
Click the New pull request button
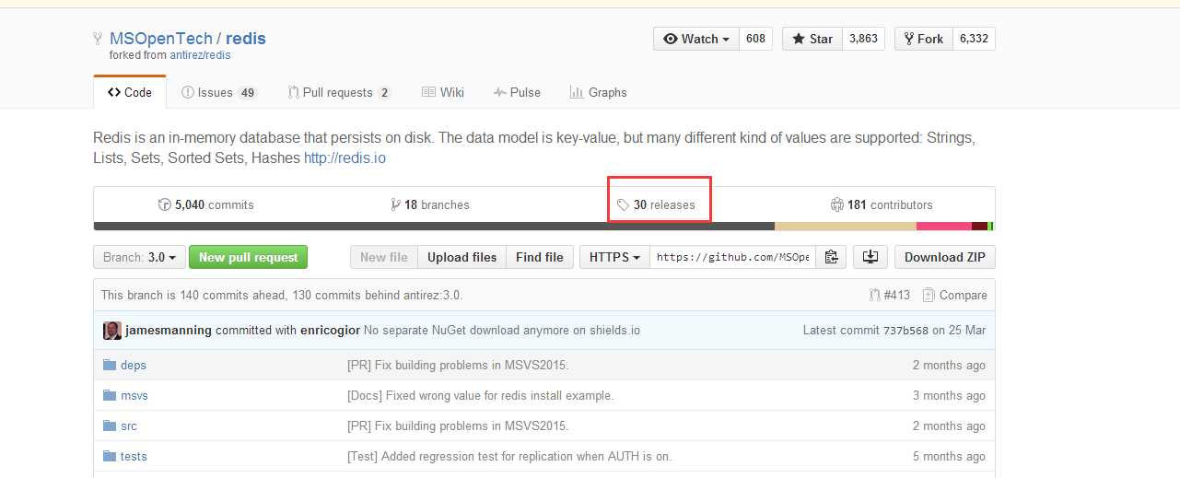[x=248, y=257]
